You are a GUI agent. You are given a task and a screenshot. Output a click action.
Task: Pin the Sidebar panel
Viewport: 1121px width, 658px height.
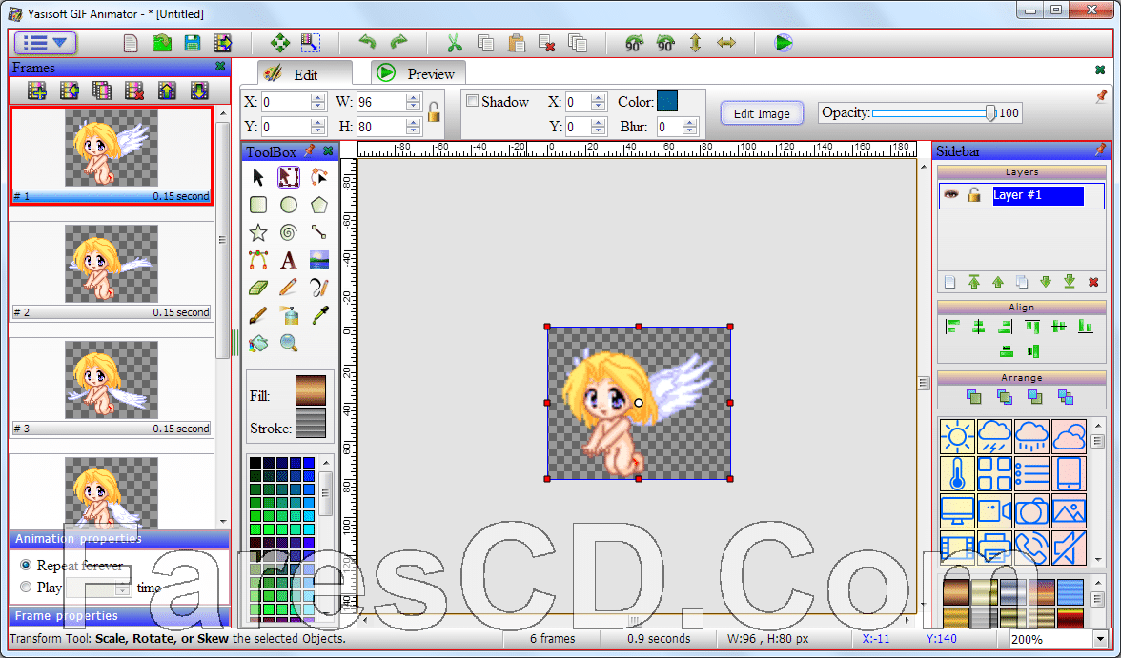tap(1100, 150)
